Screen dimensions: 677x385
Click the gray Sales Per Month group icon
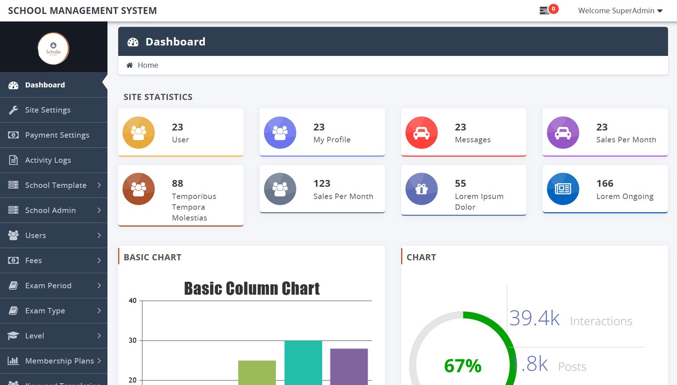[x=280, y=189]
